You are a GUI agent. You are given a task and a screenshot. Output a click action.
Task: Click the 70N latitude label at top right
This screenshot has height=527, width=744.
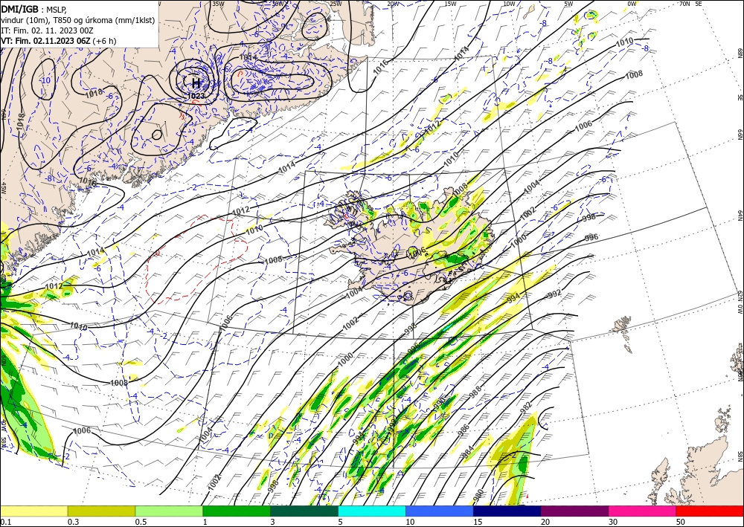684,4
